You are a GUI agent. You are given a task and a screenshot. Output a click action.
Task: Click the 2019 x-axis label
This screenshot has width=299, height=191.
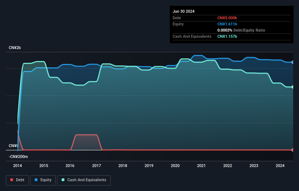pos(149,166)
